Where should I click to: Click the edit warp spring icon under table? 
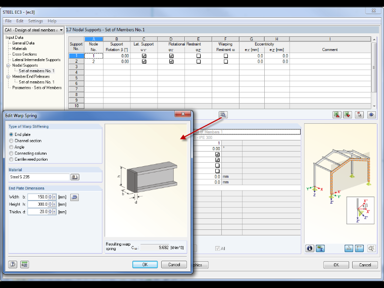(223, 115)
